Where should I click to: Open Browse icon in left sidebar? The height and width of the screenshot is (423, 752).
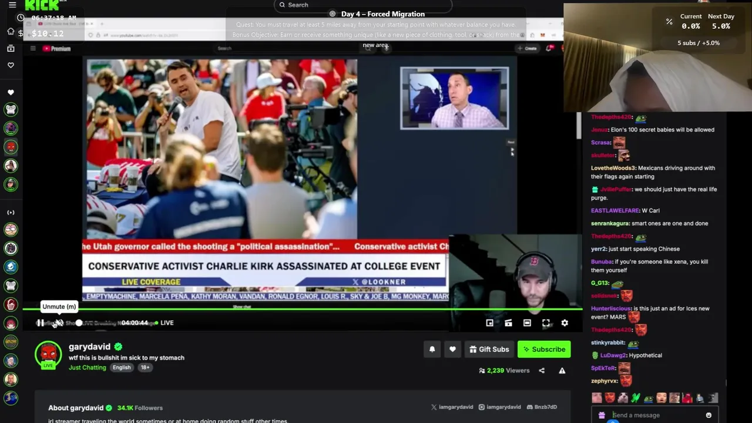(x=11, y=48)
